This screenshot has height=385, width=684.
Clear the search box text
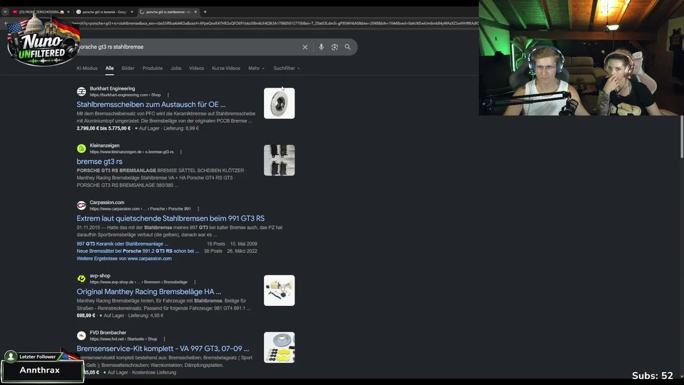click(x=305, y=47)
